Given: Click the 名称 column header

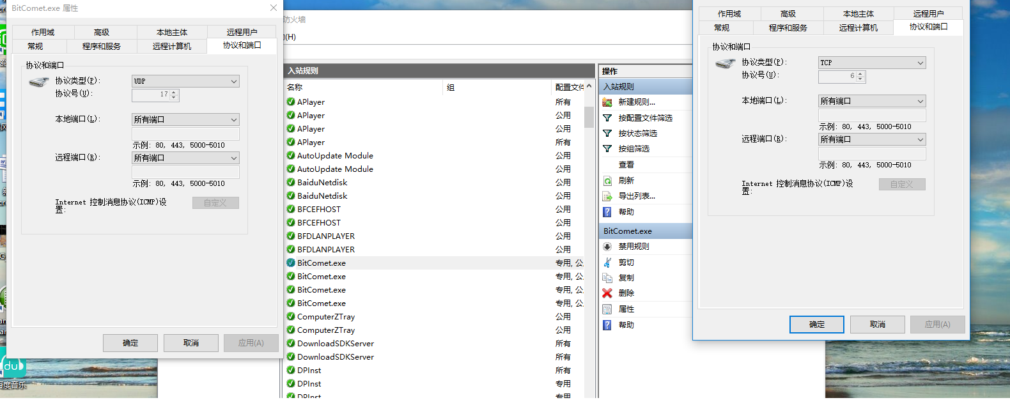Looking at the screenshot, I should [295, 88].
